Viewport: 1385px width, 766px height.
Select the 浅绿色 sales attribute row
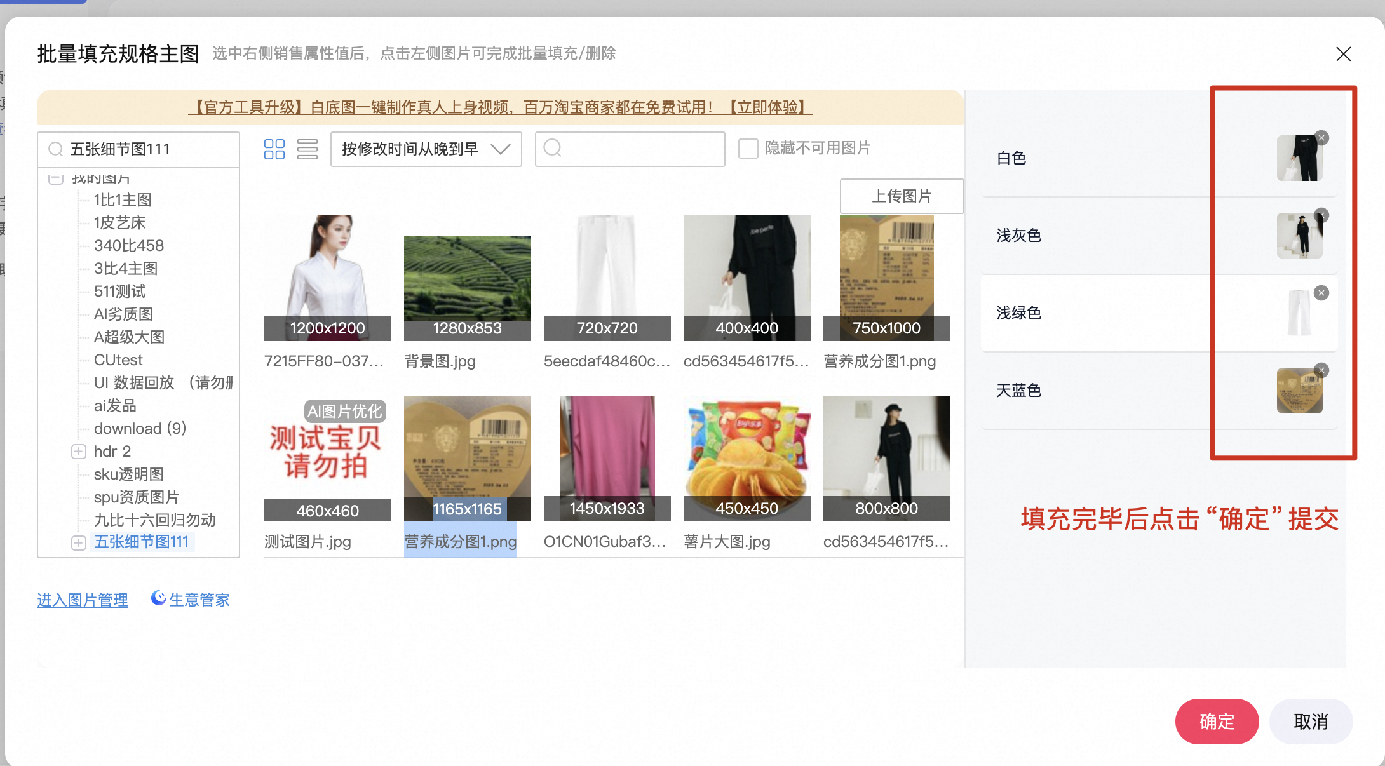tap(1159, 313)
